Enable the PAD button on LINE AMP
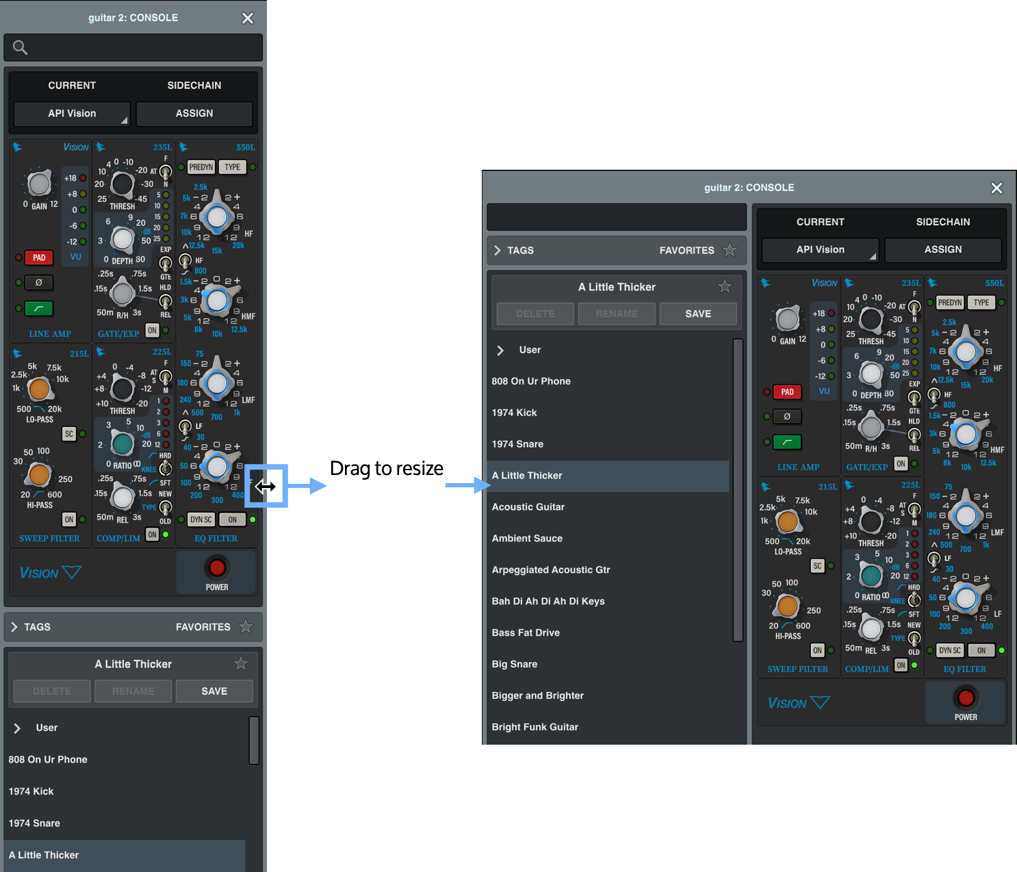Image resolution: width=1017 pixels, height=872 pixels. [38, 257]
